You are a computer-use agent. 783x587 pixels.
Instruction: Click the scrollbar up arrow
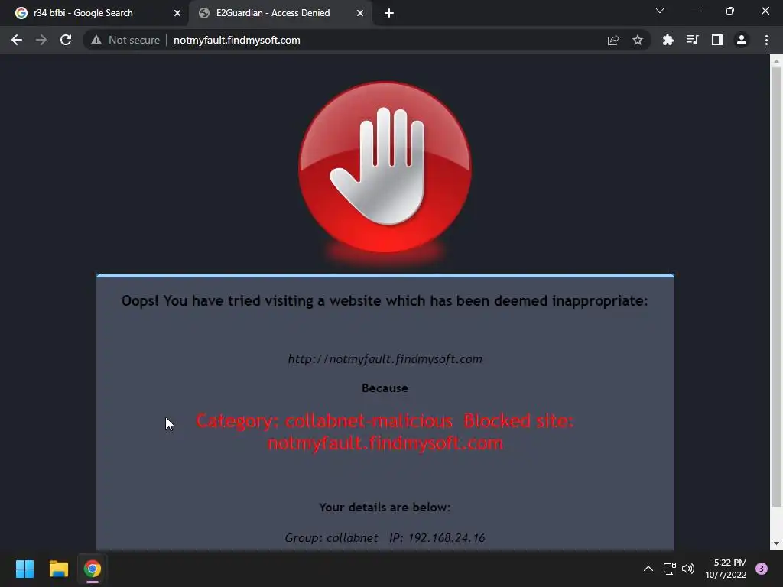[x=777, y=61]
